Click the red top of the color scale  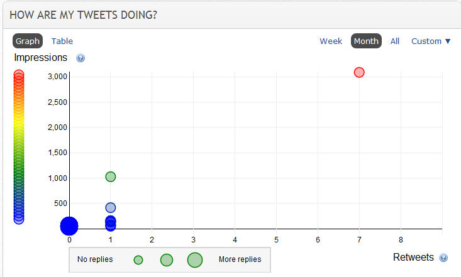(x=19, y=75)
